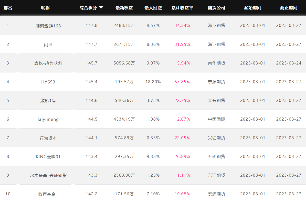Select equity value 195.57万
Image resolution: width=306 pixels, height=202 pixels.
tap(124, 82)
